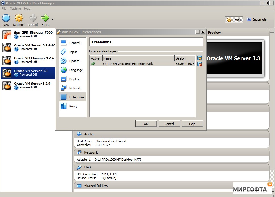Click the Oracle VM Server 3.3 preview thumbnail
This screenshot has width=275, height=197.
tap(234, 58)
